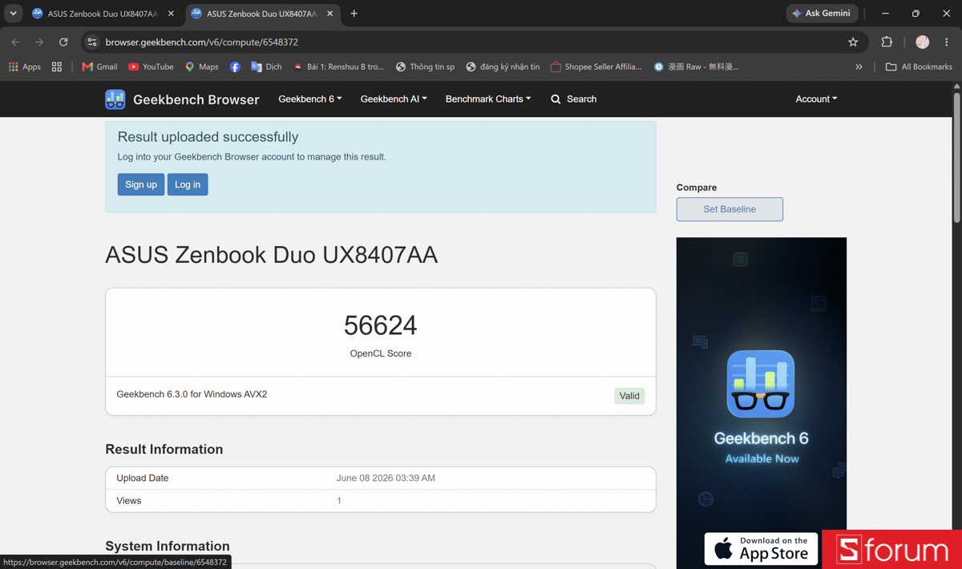Viewport: 962px width, 569px height.
Task: Click the Upload Date value June 08 2026
Action: 386,478
